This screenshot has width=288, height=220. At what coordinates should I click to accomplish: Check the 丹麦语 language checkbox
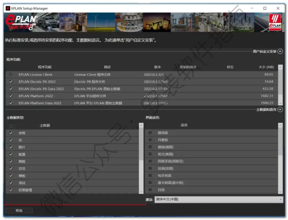tap(150, 140)
